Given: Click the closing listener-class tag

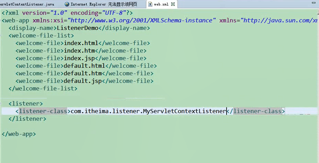Looking at the screenshot, I should (x=256, y=111).
